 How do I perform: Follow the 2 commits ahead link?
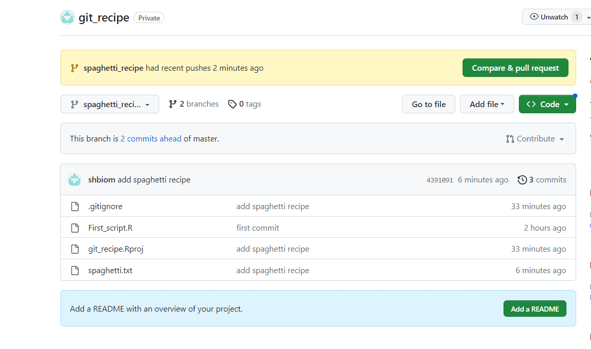[151, 139]
